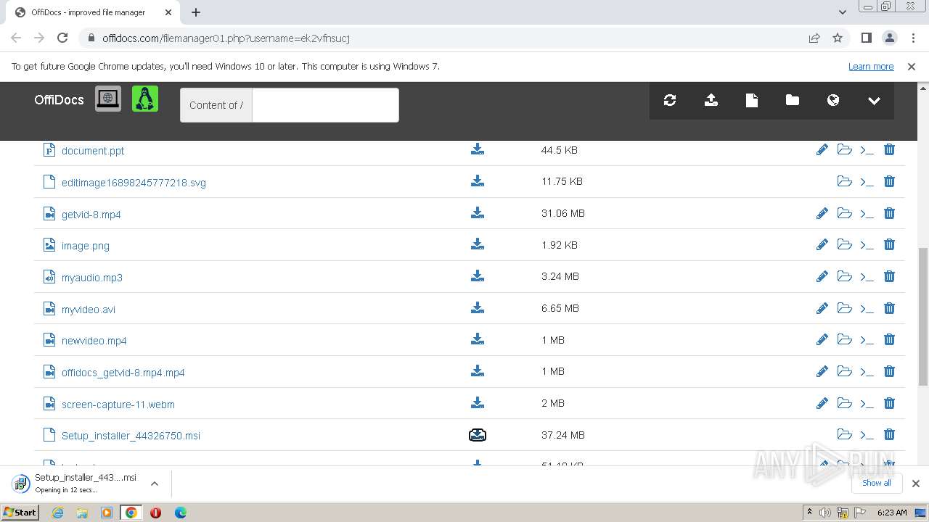Image resolution: width=929 pixels, height=522 pixels.
Task: Select the OffiDocs improved file manager tab
Action: pos(94,12)
